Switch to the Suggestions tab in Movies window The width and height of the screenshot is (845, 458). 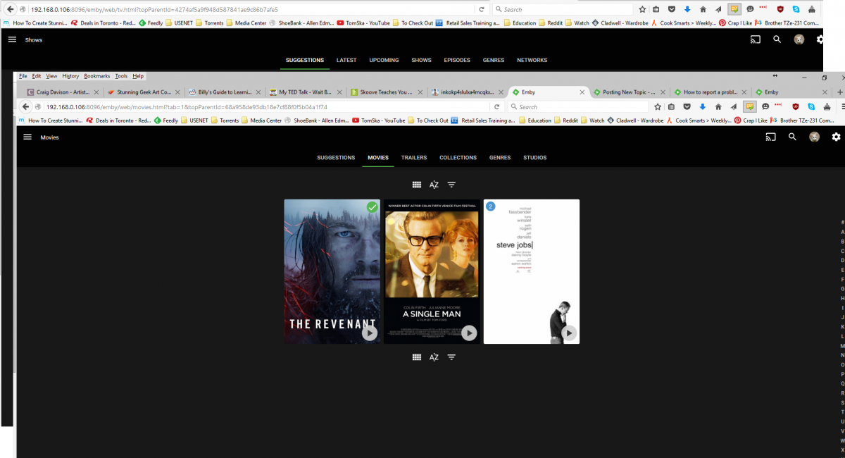coord(336,158)
